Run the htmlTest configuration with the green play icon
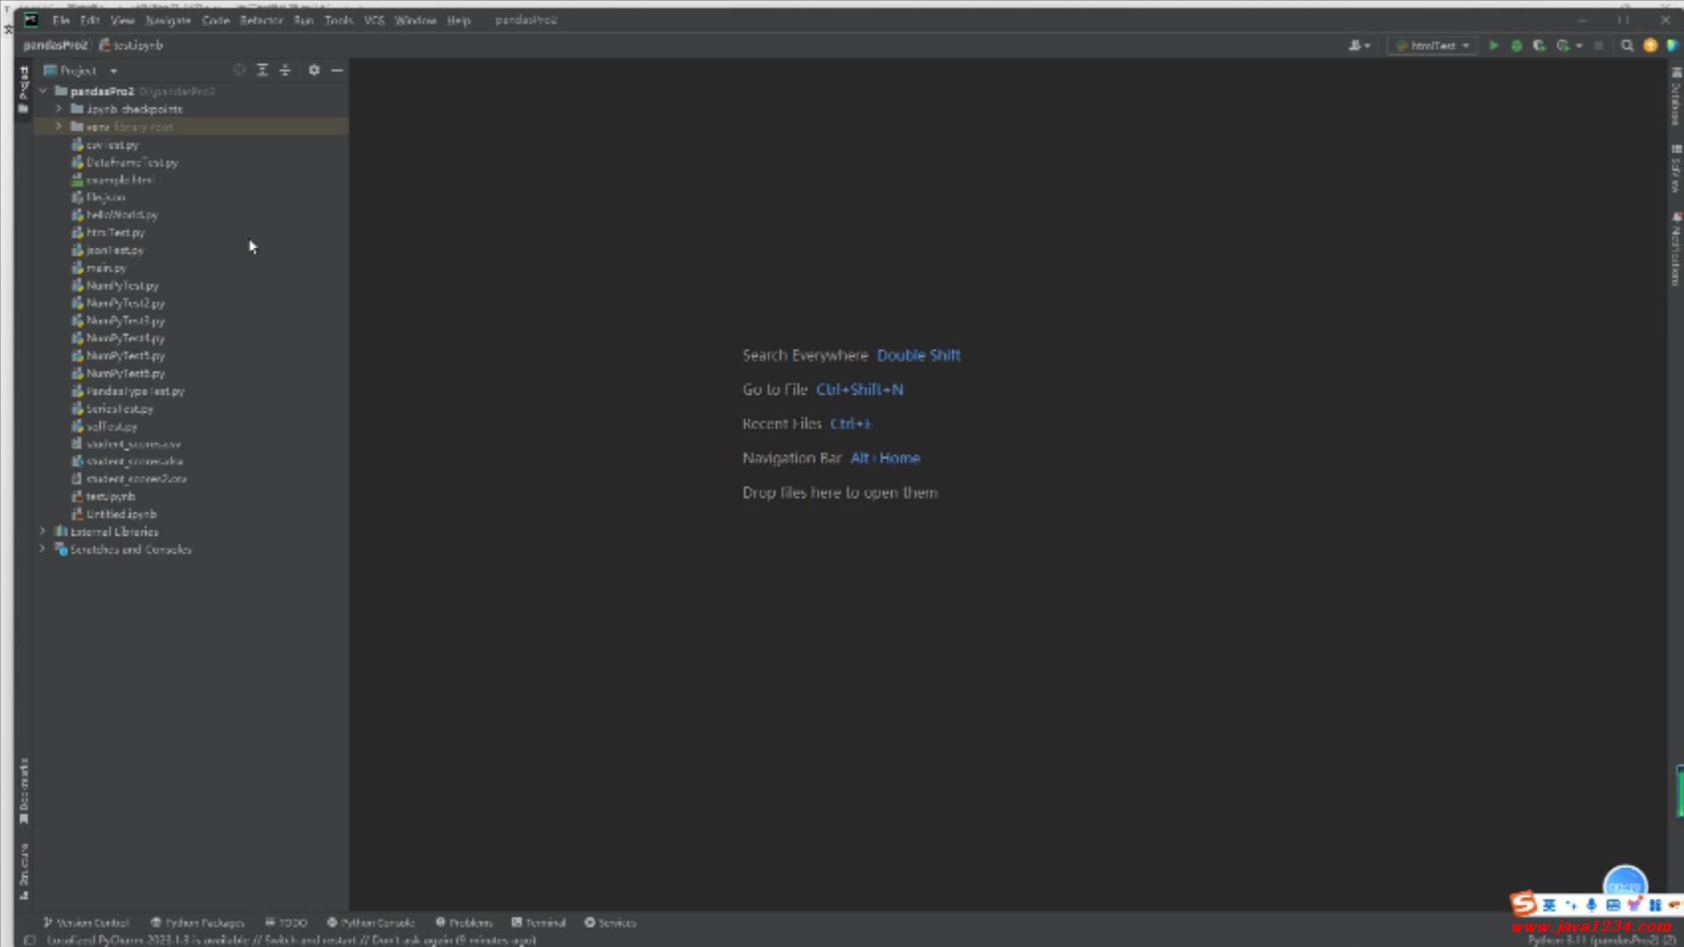Image resolution: width=1684 pixels, height=947 pixels. coord(1494,46)
